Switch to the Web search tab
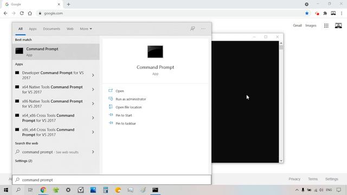The width and height of the screenshot is (347, 195). coord(70,29)
